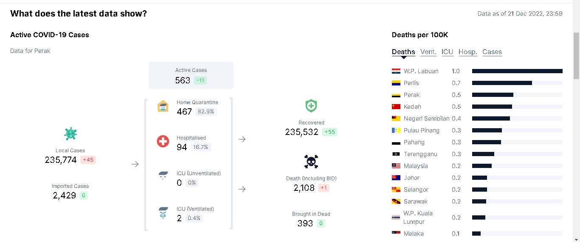Switch to the ICU tab
Screen dimensions: 580x242
pos(448,52)
